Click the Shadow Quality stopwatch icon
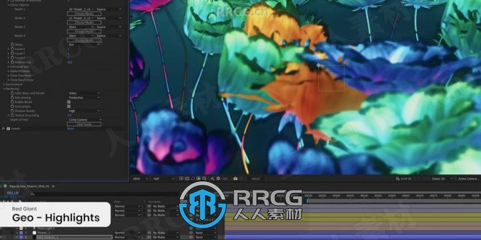 (x=13, y=111)
